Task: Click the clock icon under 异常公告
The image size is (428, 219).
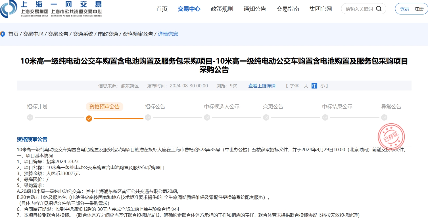Action: (x=384, y=117)
